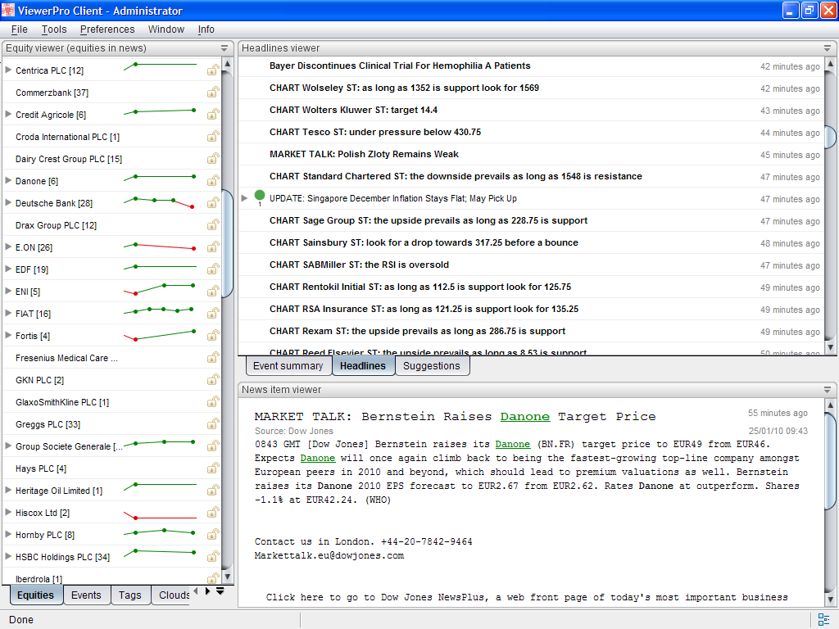The height and width of the screenshot is (629, 839).
Task: Switch to the Event summary tab
Action: 288,366
